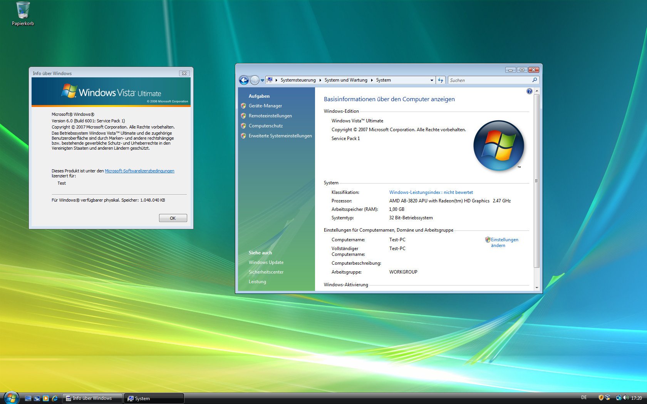Click the blue Help question mark icon

point(530,91)
